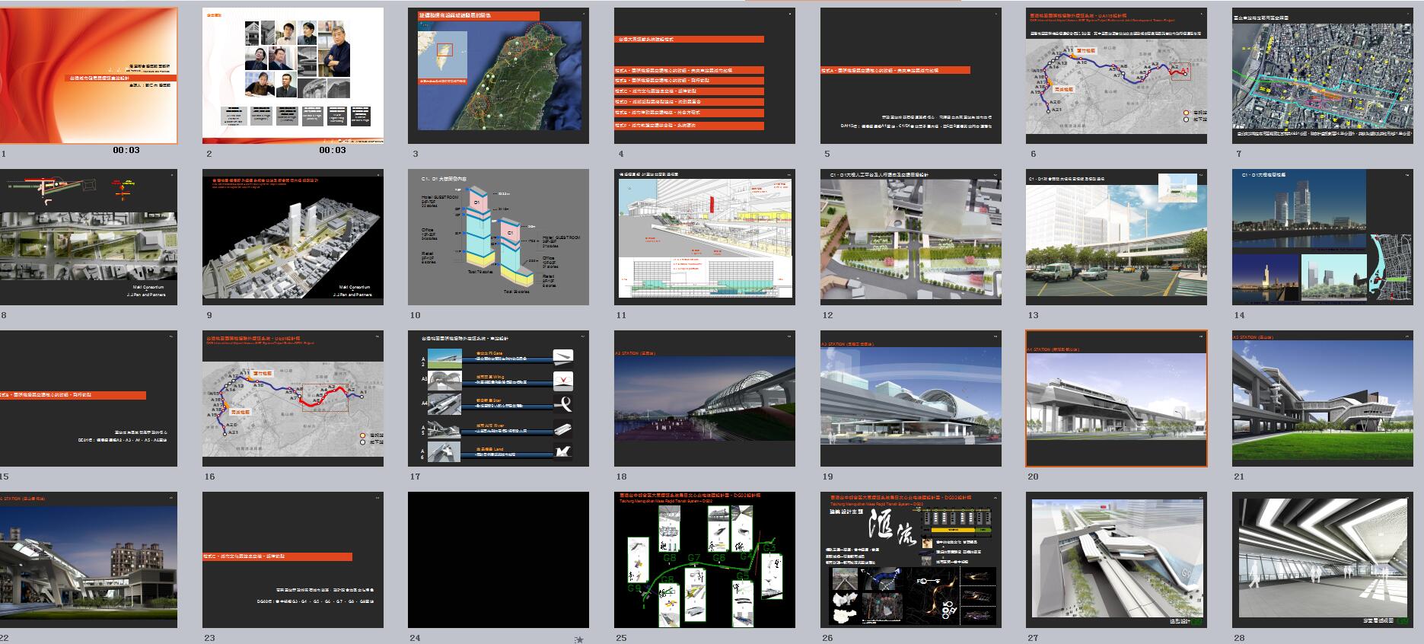Click the slide number label 13
1424x644 pixels.
1033,315
